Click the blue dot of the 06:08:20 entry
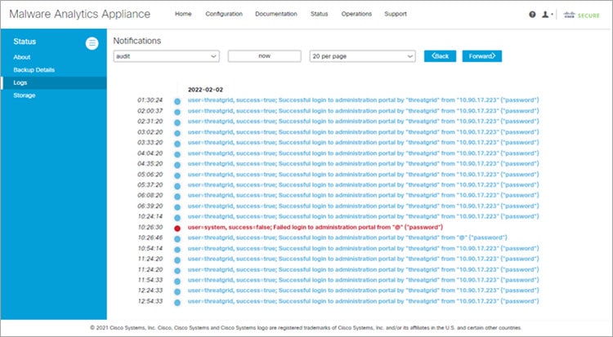613x337 pixels. pyautogui.click(x=177, y=197)
